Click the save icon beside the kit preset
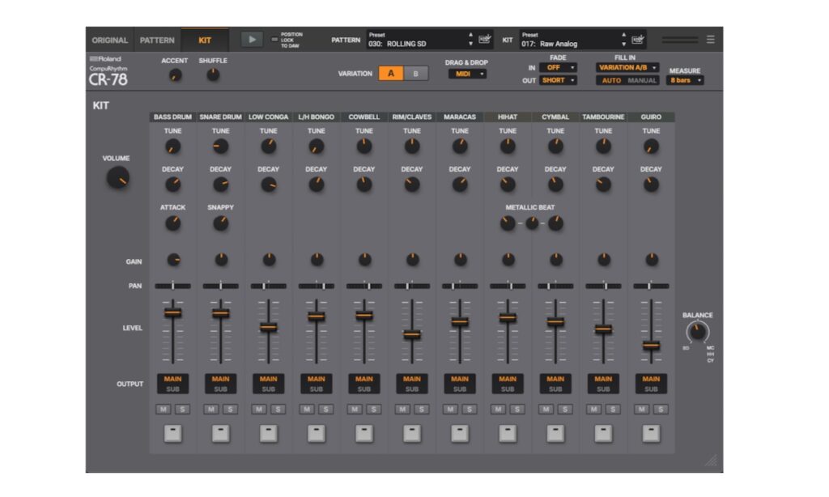 click(x=636, y=37)
